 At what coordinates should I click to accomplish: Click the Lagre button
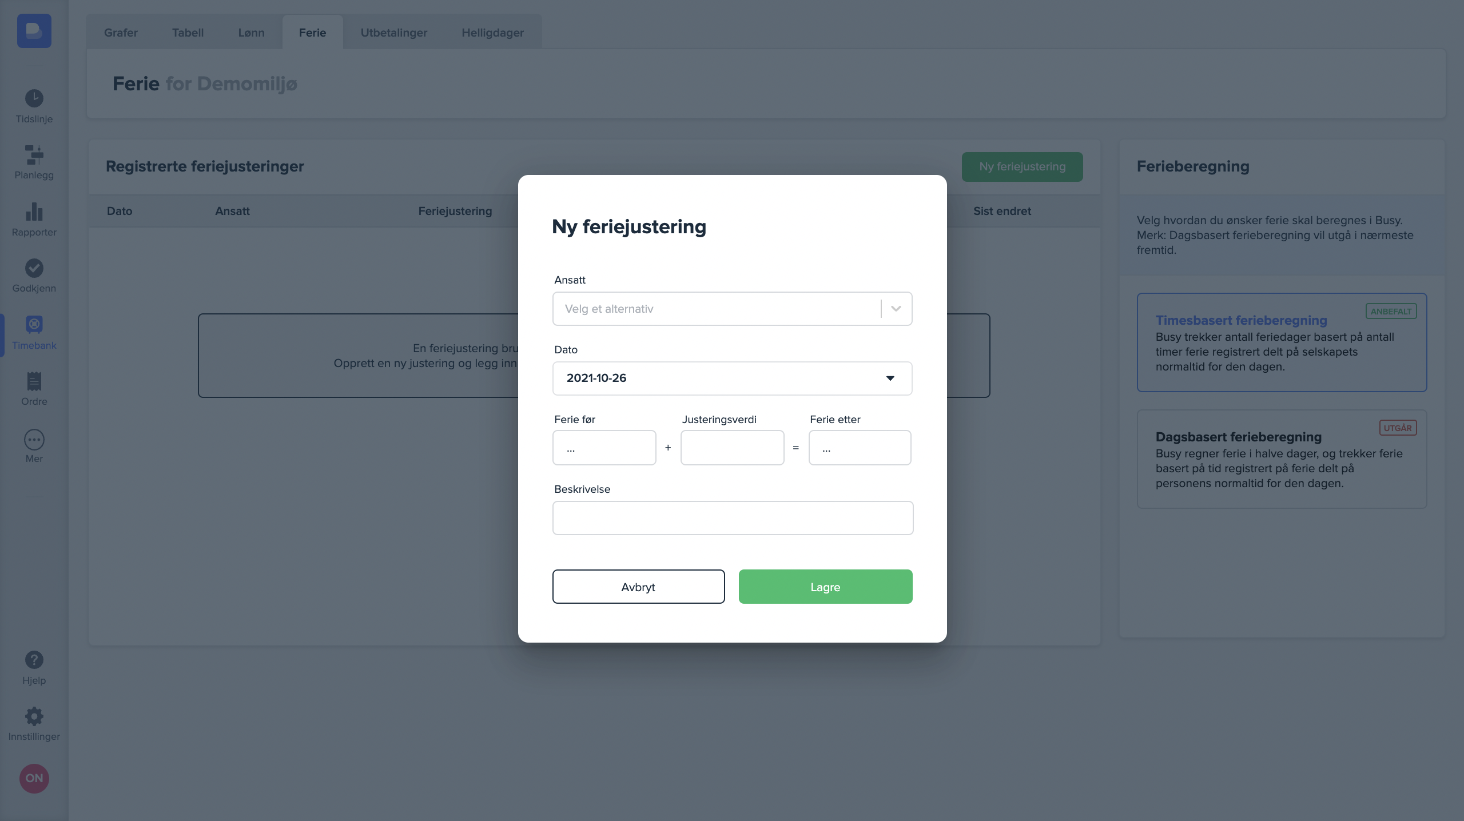(825, 587)
